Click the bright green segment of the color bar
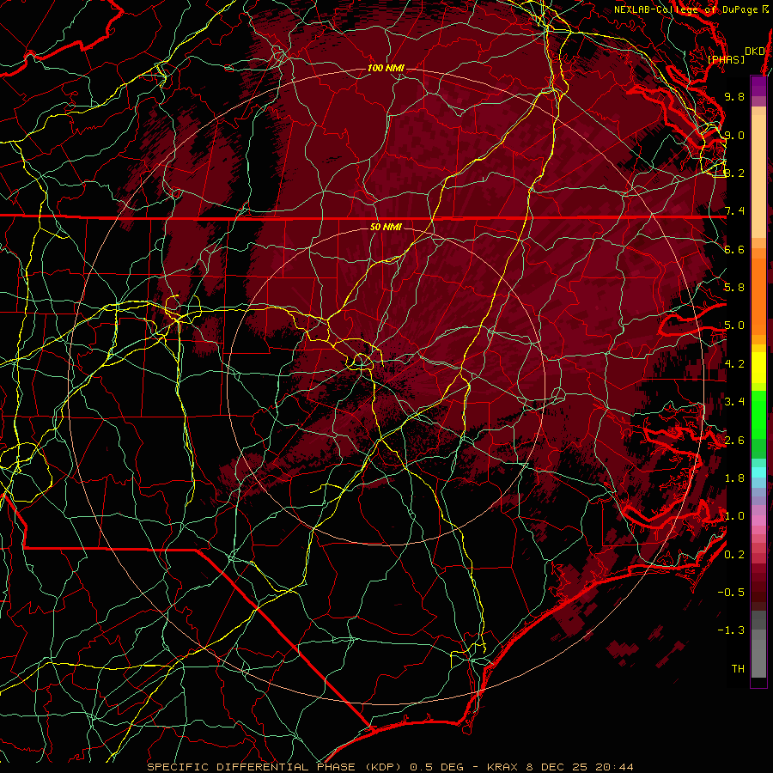This screenshot has width=773, height=773. (758, 414)
